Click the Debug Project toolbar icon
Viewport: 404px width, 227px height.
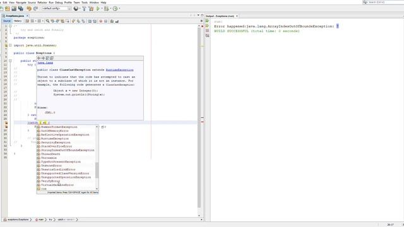click(x=106, y=8)
